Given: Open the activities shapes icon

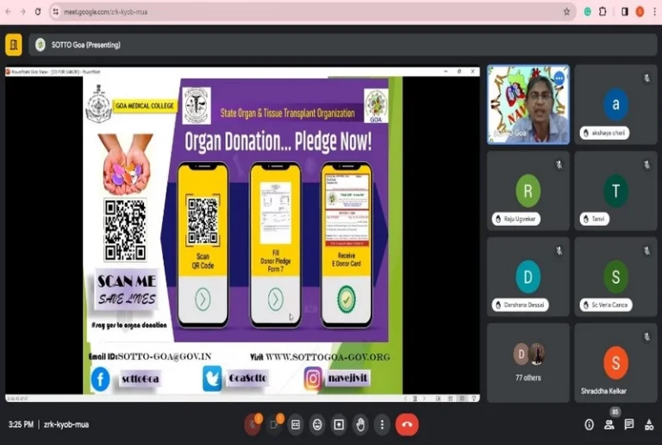Looking at the screenshot, I should click(649, 425).
